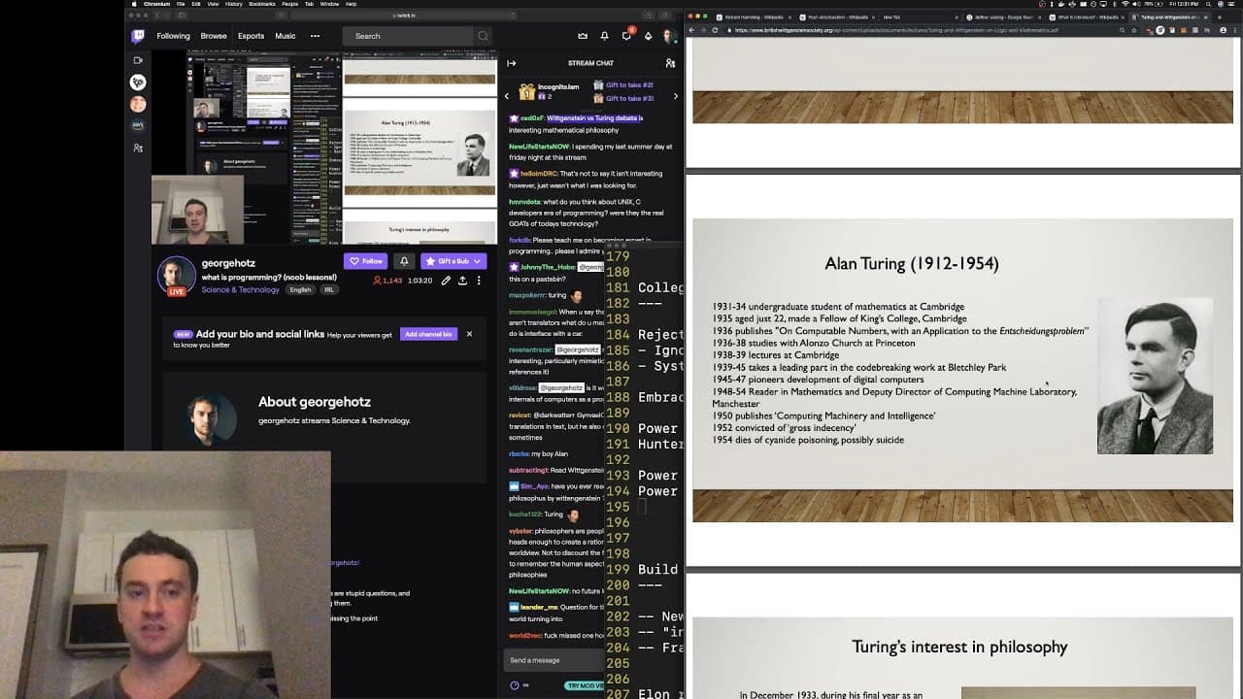Edit stream info with pencil icon
Screen dimensions: 1243x699
[x=446, y=281]
